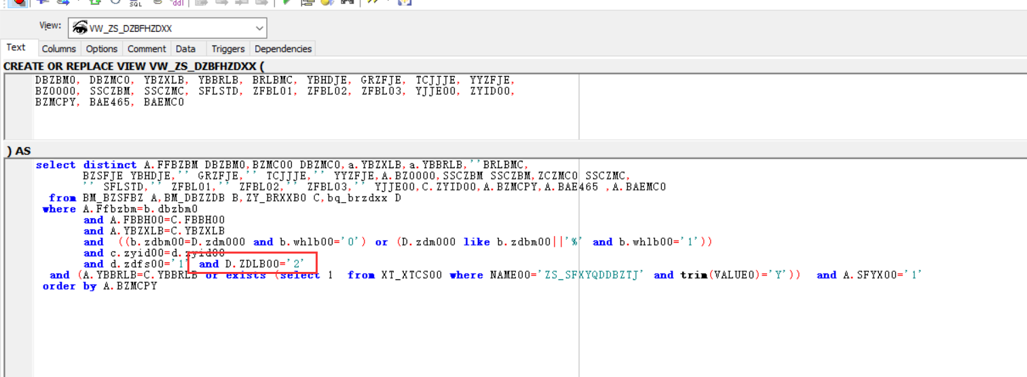1027x377 pixels.
Task: Click "and A.SFYX00='1'" at line end
Action: (x=869, y=275)
